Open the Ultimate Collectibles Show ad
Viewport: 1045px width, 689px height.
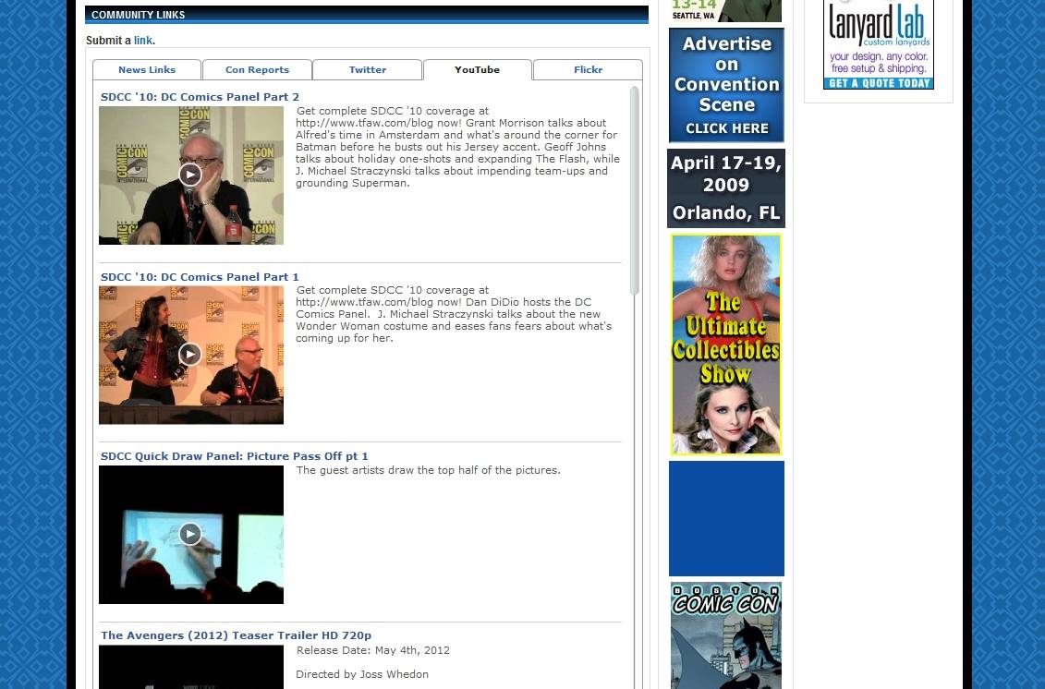pyautogui.click(x=726, y=344)
